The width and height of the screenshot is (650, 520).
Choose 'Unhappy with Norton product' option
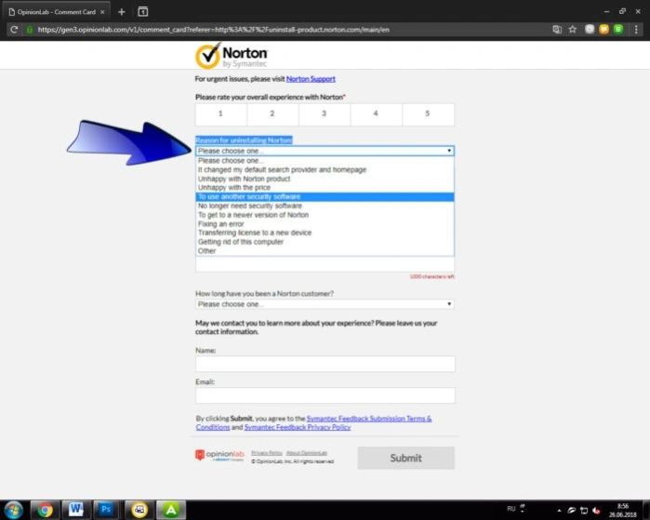click(325, 180)
